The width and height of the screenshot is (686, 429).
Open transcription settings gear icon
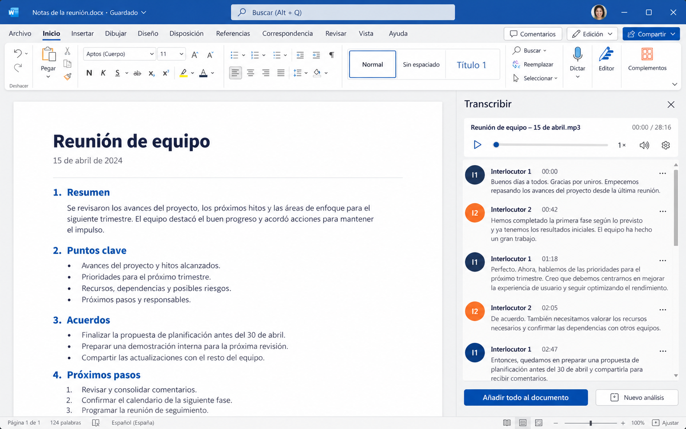point(666,145)
